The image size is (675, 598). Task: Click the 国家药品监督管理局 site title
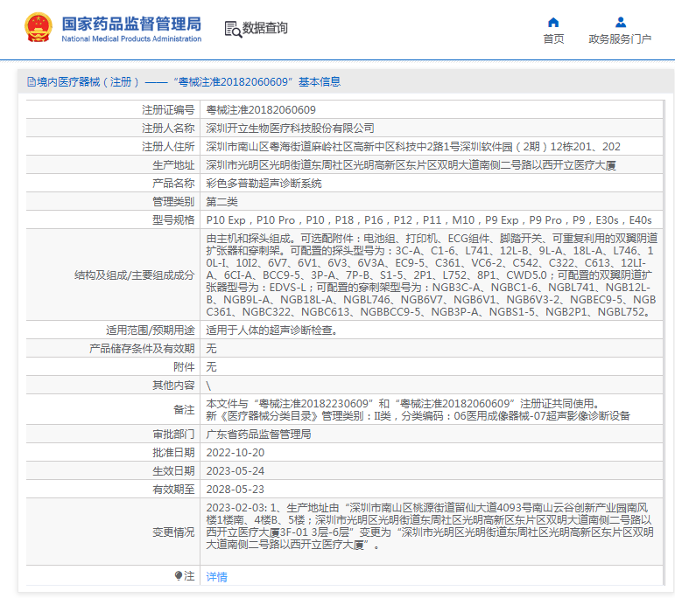131,23
